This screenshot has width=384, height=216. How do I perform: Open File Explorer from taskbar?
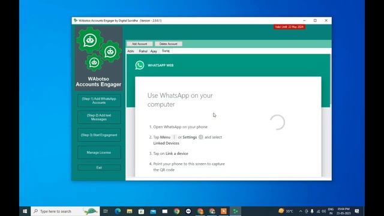pyautogui.click(x=130, y=211)
